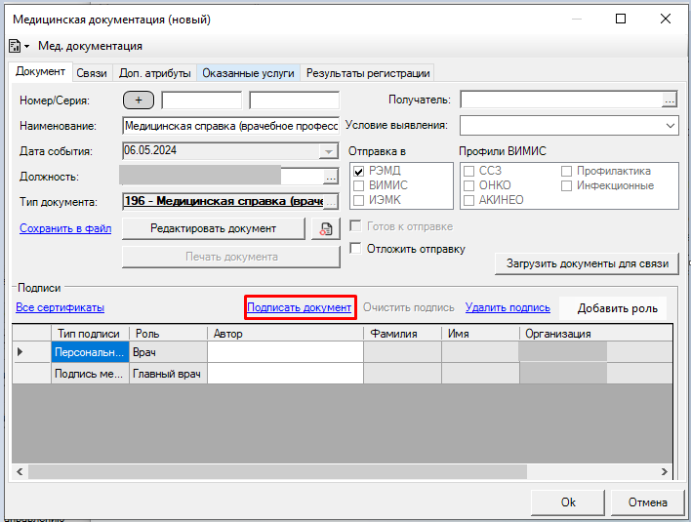691x522 pixels.
Task: Enable the Отложить отправку checkbox
Action: [357, 249]
